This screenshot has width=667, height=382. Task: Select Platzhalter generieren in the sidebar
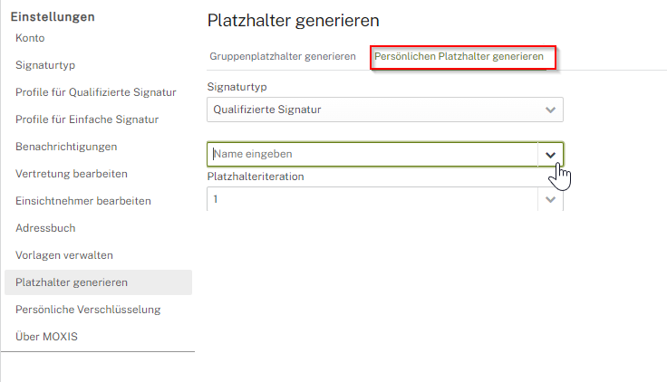[x=72, y=282]
